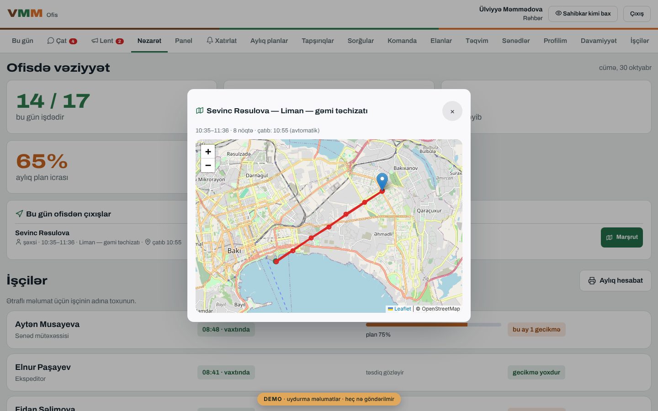
Task: Open the Profilim tab
Action: (x=555, y=41)
